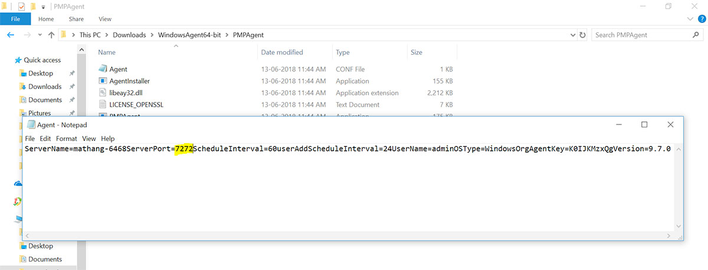Open pinned Documents under Quick access

tap(45, 100)
